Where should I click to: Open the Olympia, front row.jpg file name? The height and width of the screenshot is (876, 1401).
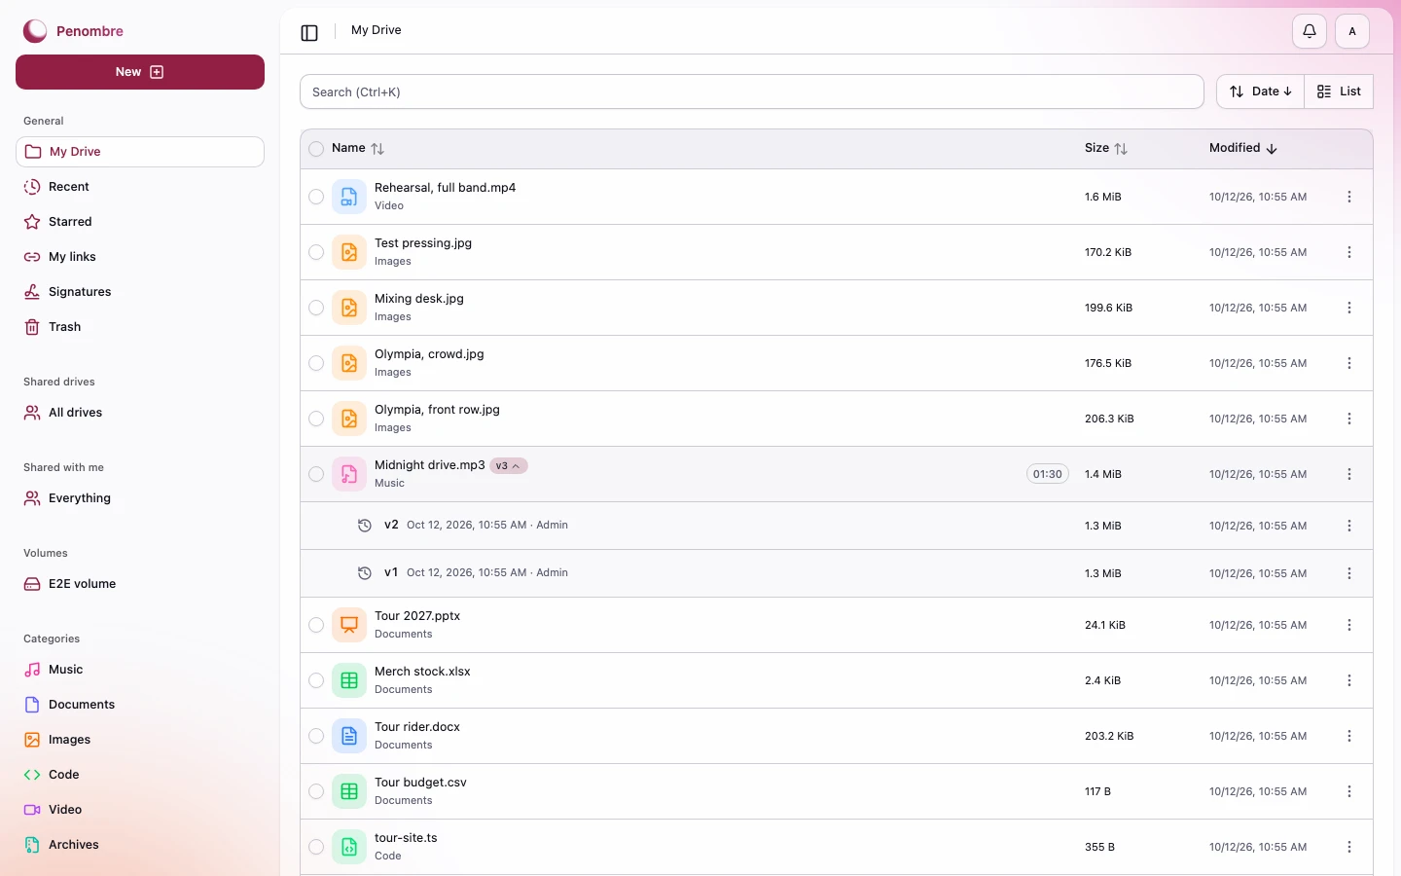coord(437,410)
